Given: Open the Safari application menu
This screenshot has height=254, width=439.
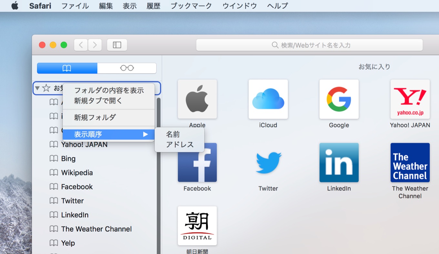Looking at the screenshot, I should (40, 6).
